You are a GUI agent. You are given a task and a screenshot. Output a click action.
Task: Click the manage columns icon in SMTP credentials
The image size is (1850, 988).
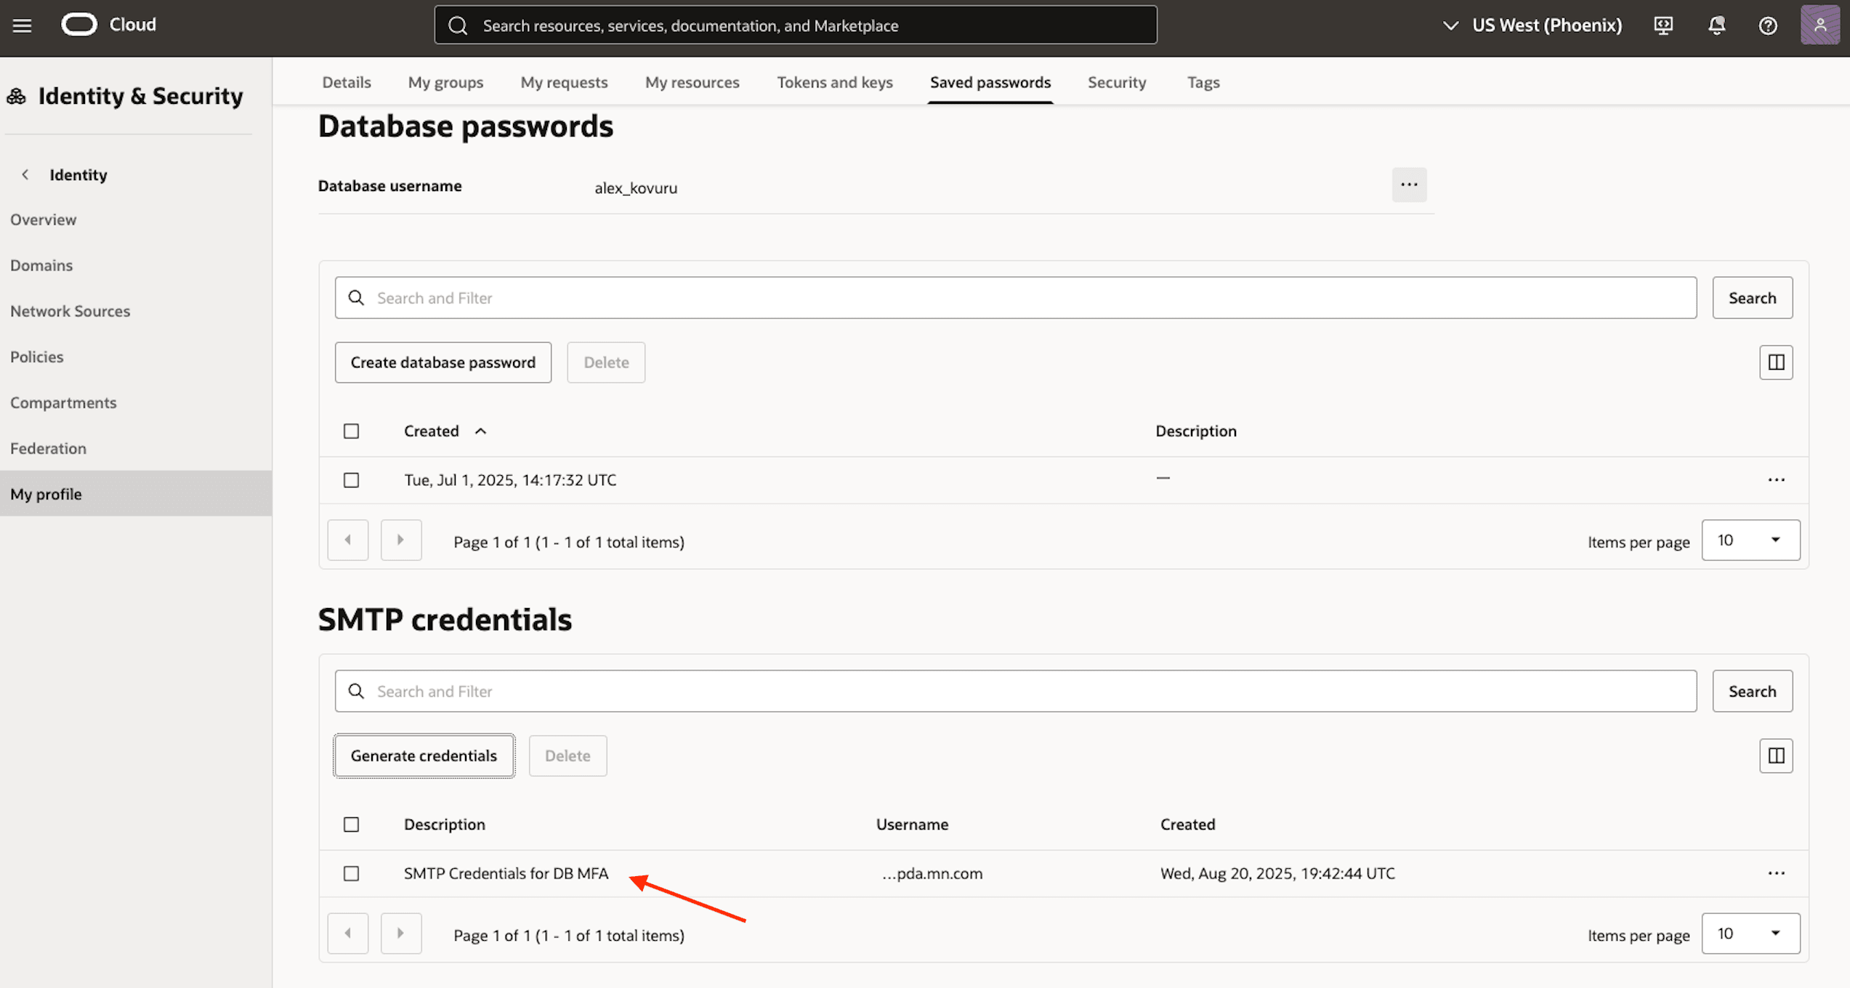(x=1776, y=756)
